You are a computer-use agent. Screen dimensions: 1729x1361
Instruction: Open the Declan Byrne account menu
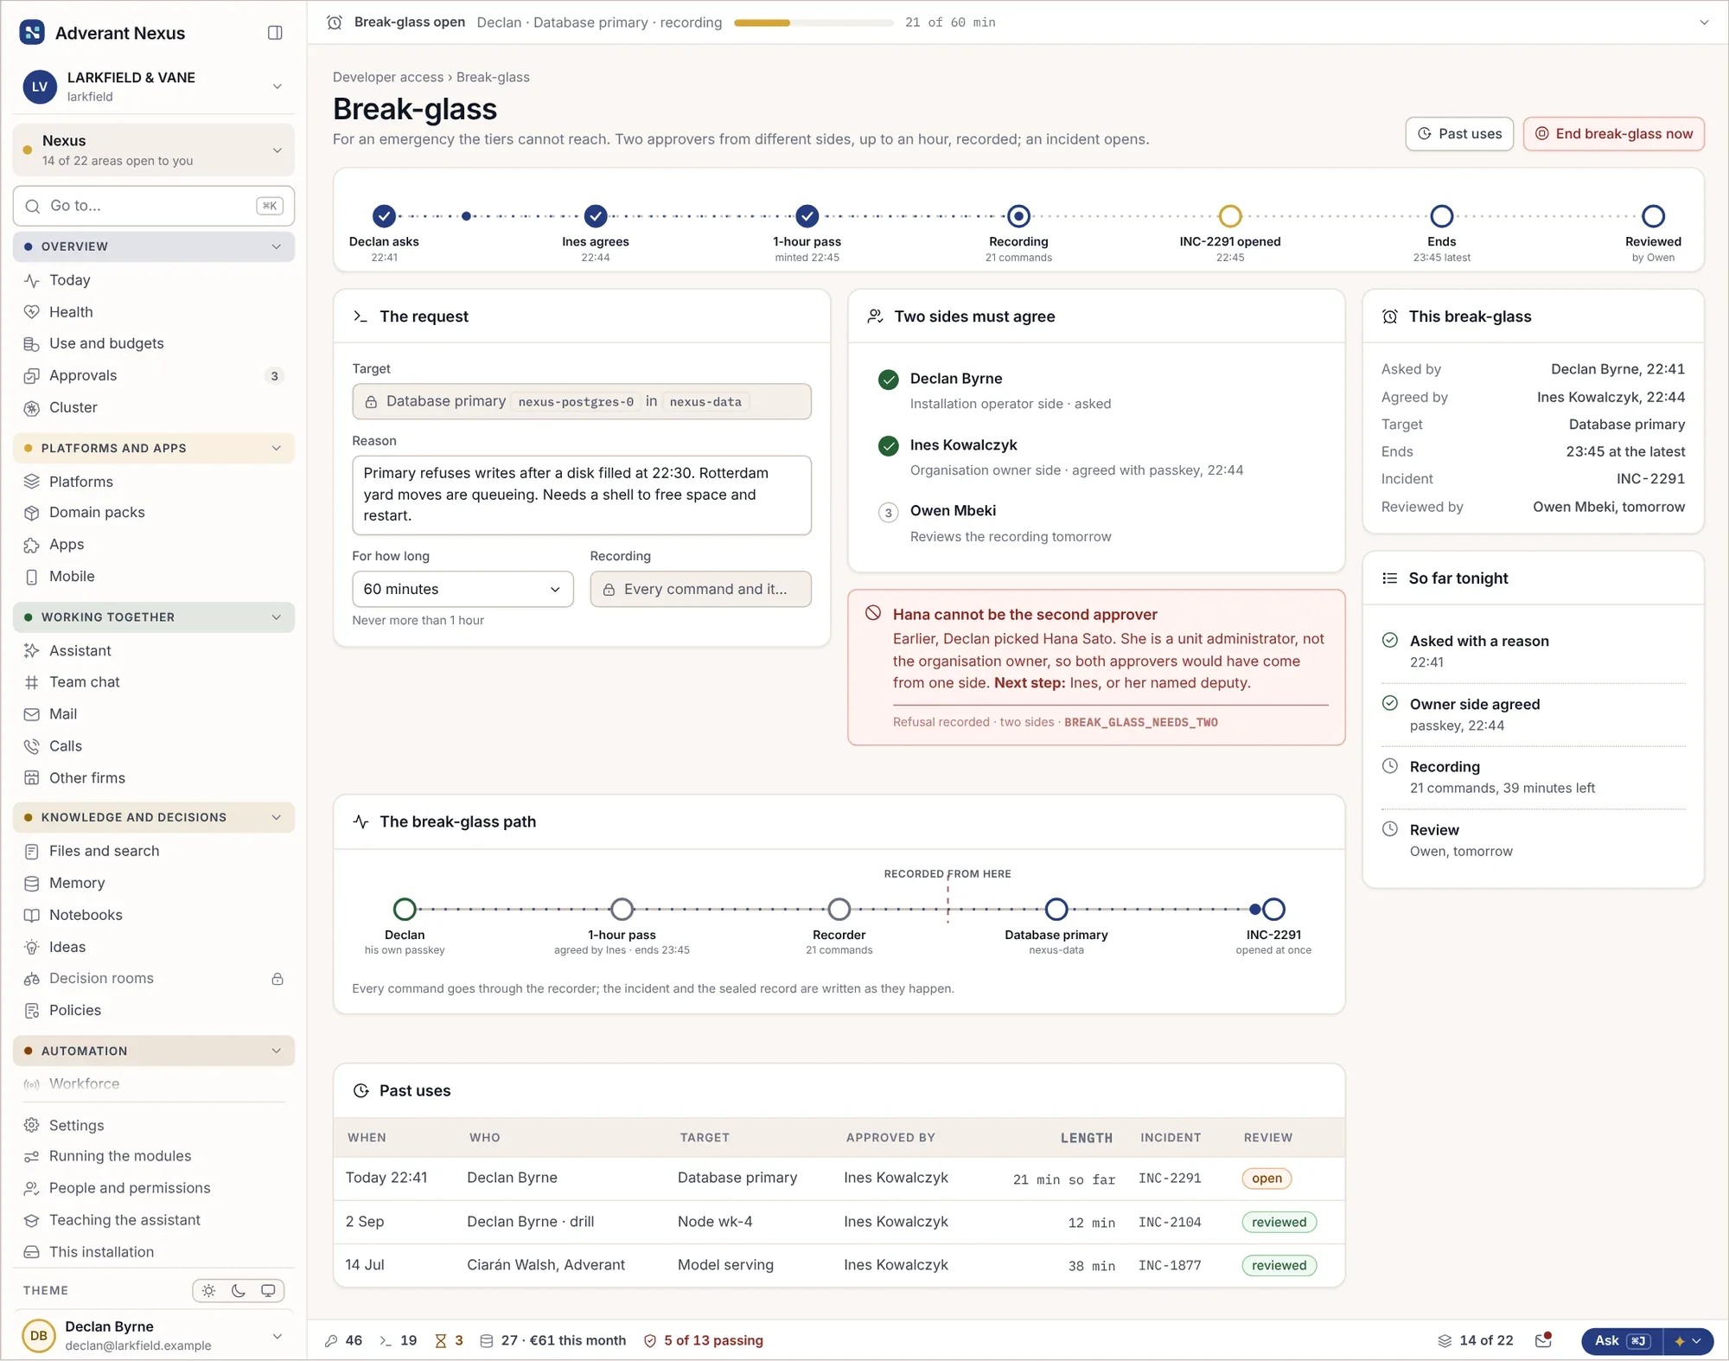[154, 1335]
